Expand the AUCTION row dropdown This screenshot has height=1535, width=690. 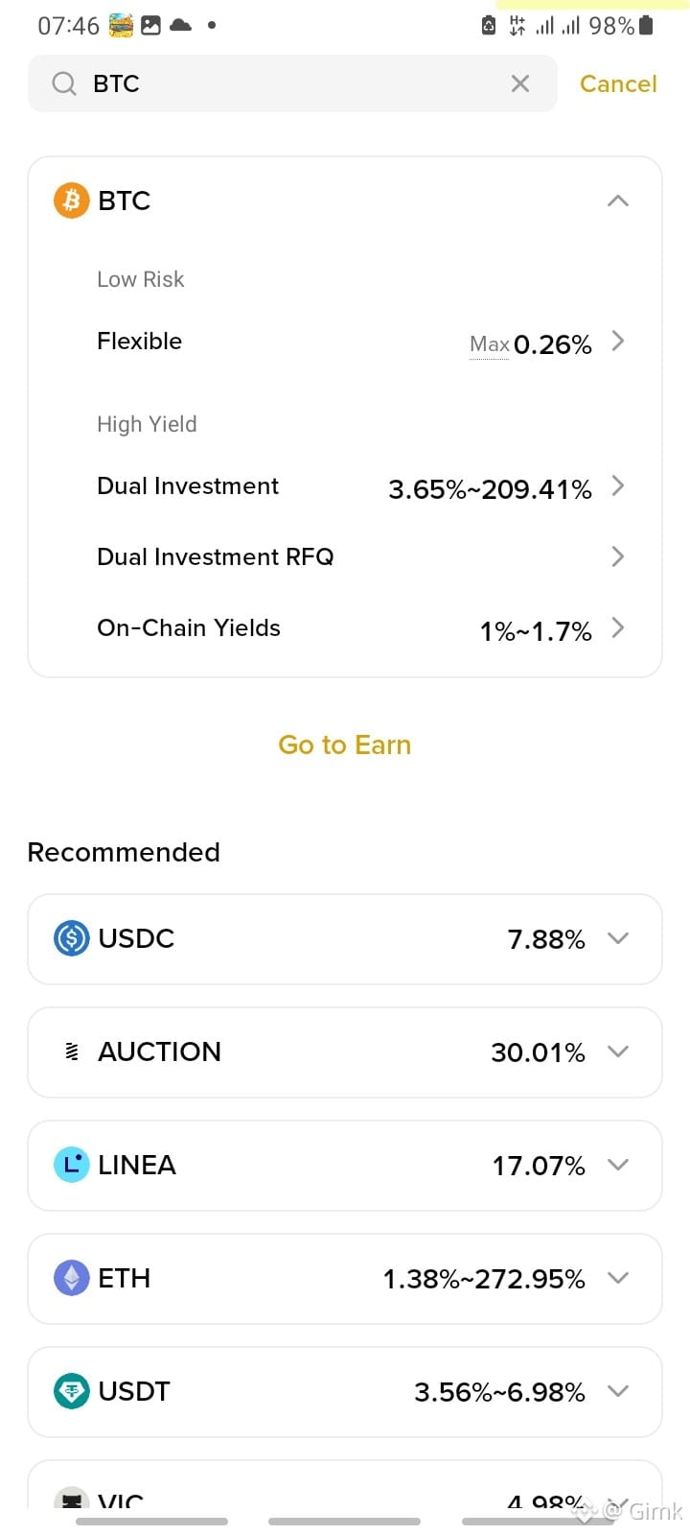[618, 1051]
